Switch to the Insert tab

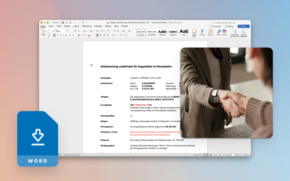pos(51,26)
